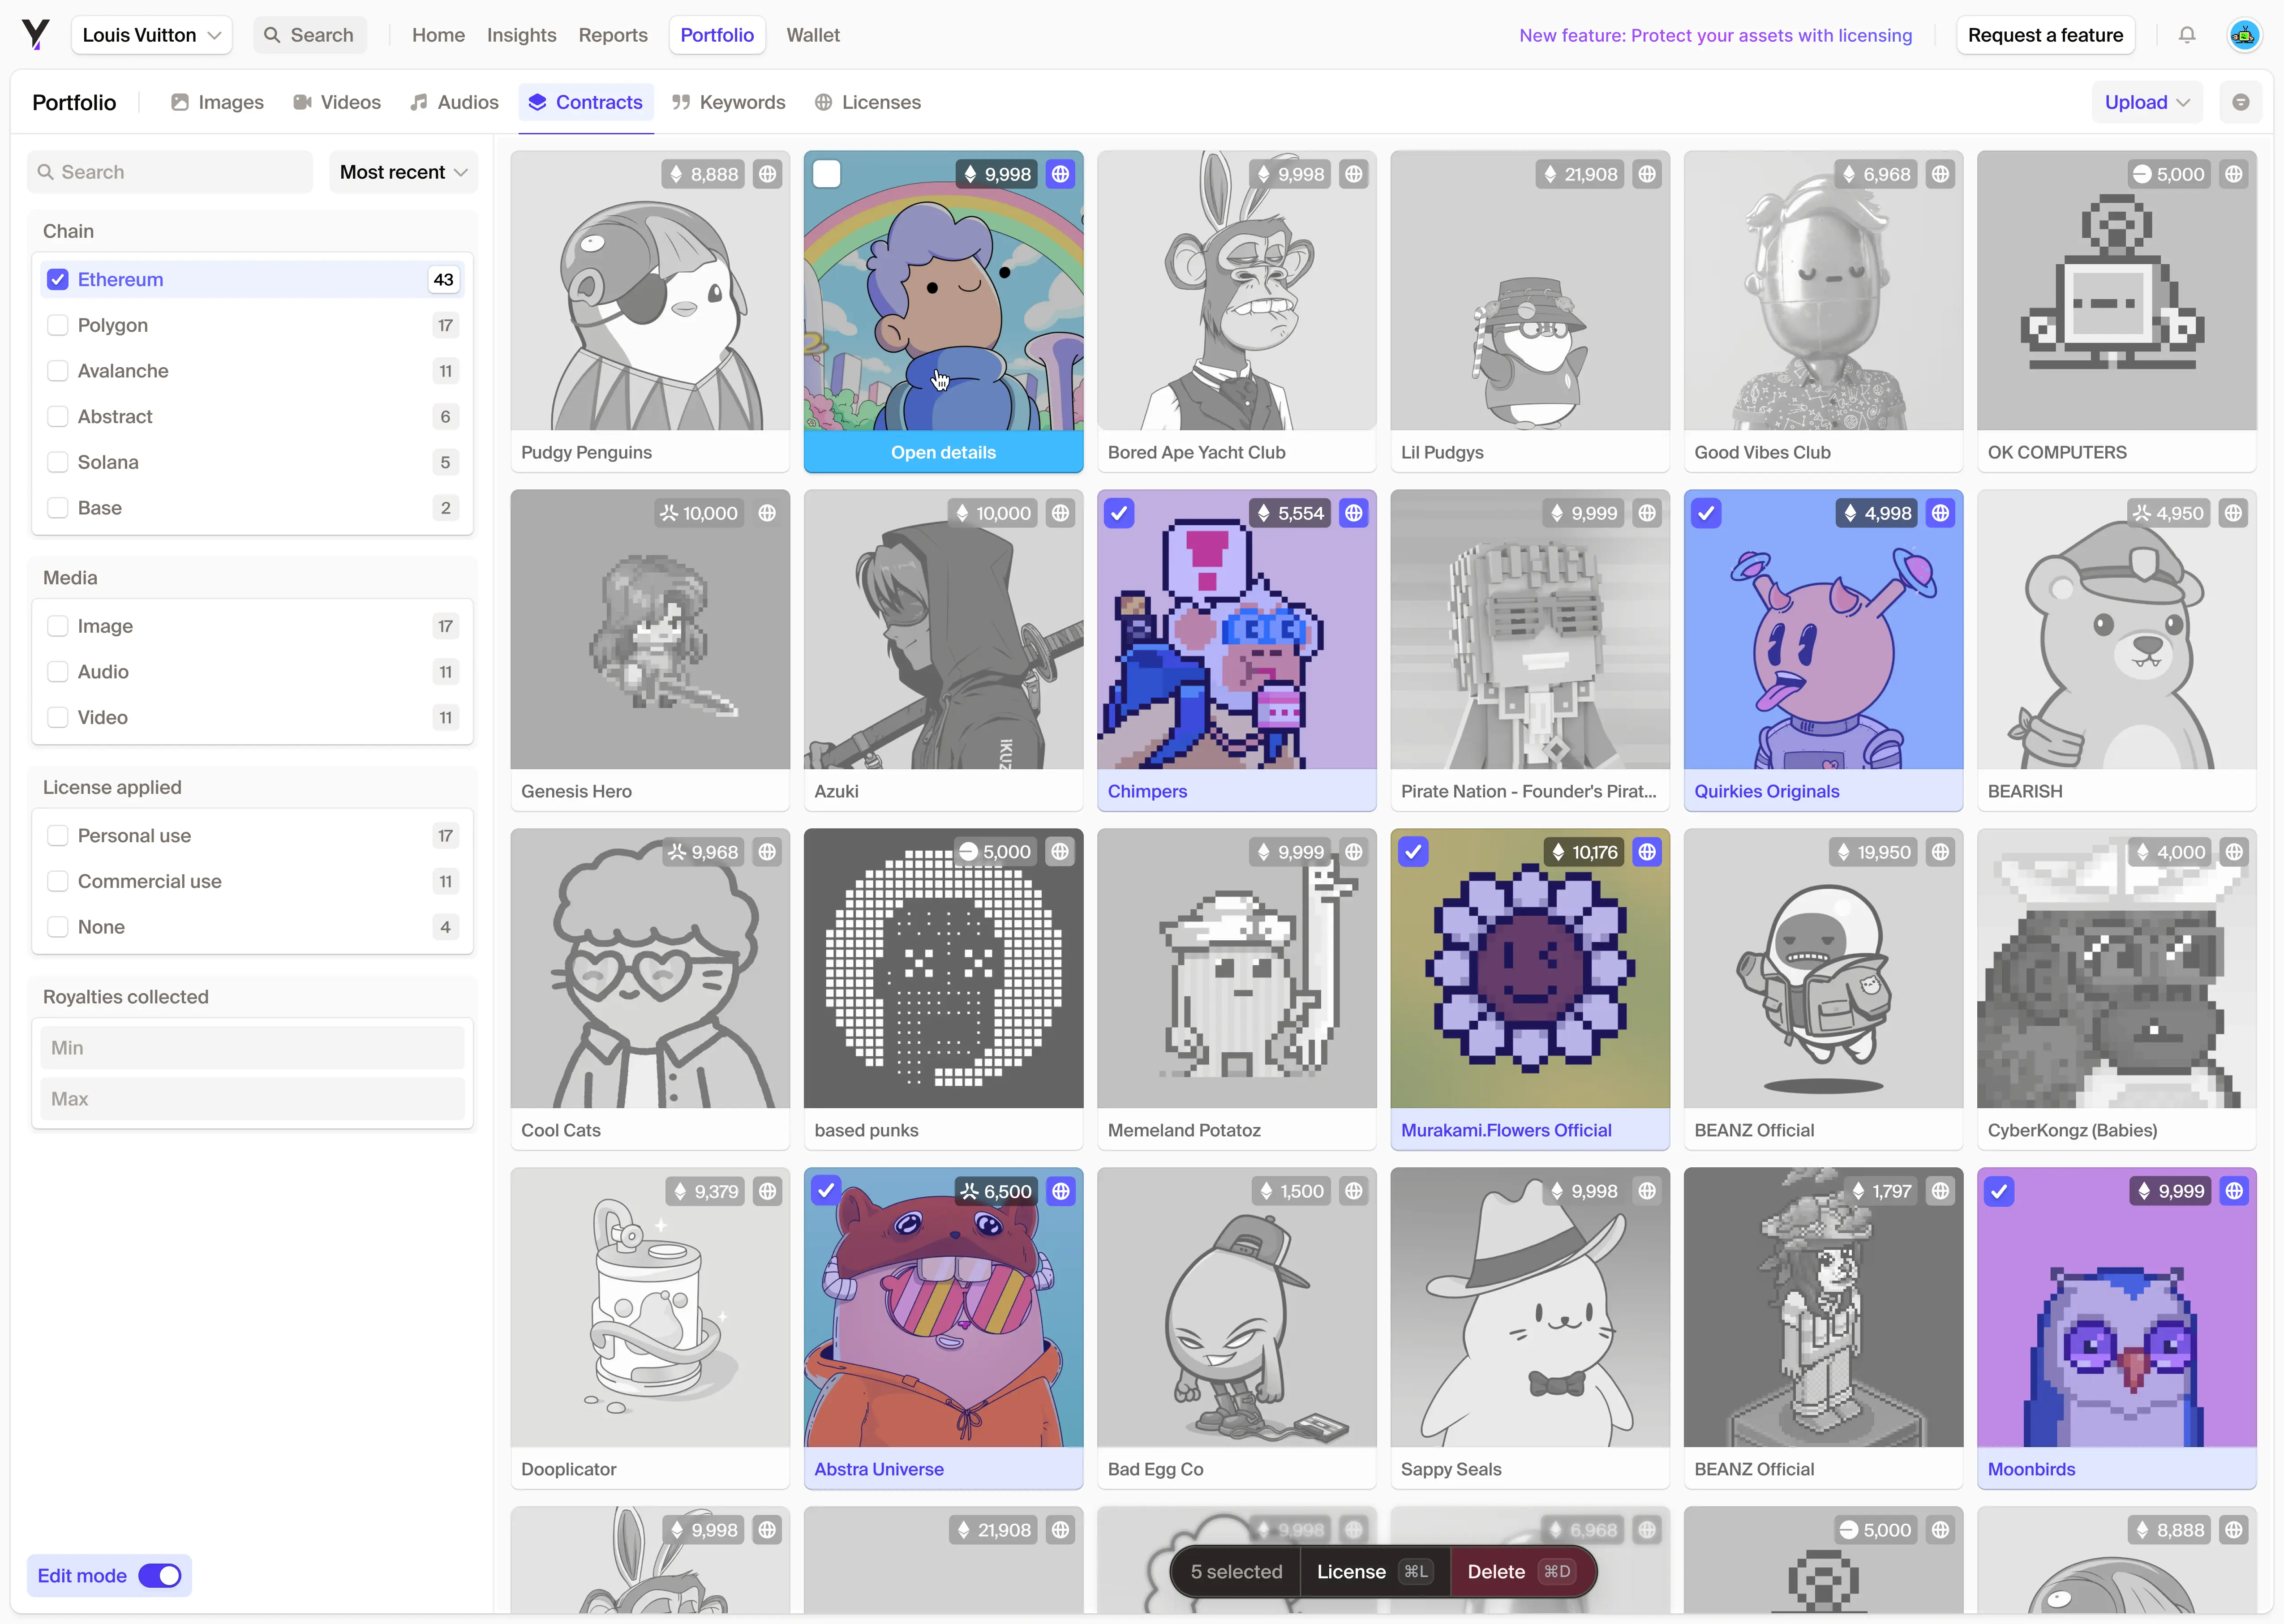Click the notification bell icon

click(2187, 35)
